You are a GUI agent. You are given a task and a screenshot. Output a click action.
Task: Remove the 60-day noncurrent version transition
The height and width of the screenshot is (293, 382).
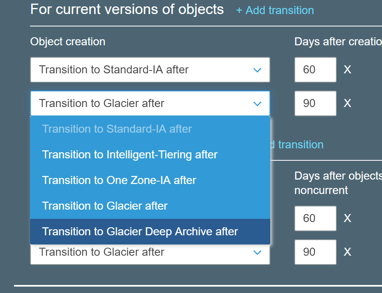(347, 218)
